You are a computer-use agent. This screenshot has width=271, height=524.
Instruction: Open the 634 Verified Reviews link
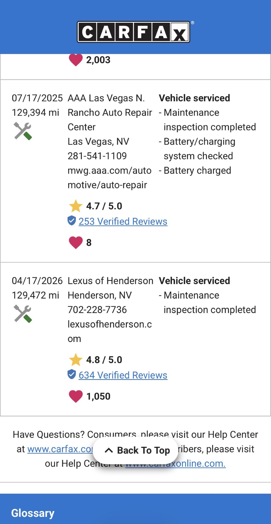click(123, 375)
